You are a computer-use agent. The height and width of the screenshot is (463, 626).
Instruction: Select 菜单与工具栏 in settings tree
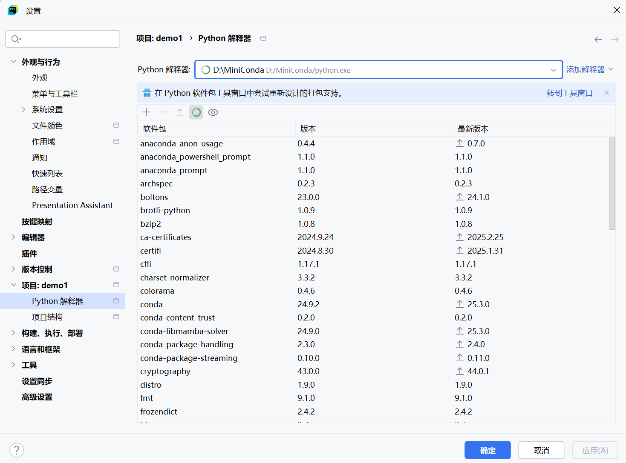coord(55,94)
